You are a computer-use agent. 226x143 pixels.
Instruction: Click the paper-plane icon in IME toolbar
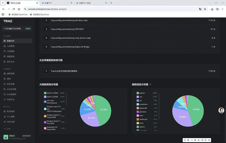tap(202, 140)
